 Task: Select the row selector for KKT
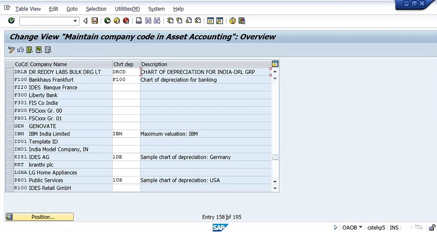click(x=9, y=165)
